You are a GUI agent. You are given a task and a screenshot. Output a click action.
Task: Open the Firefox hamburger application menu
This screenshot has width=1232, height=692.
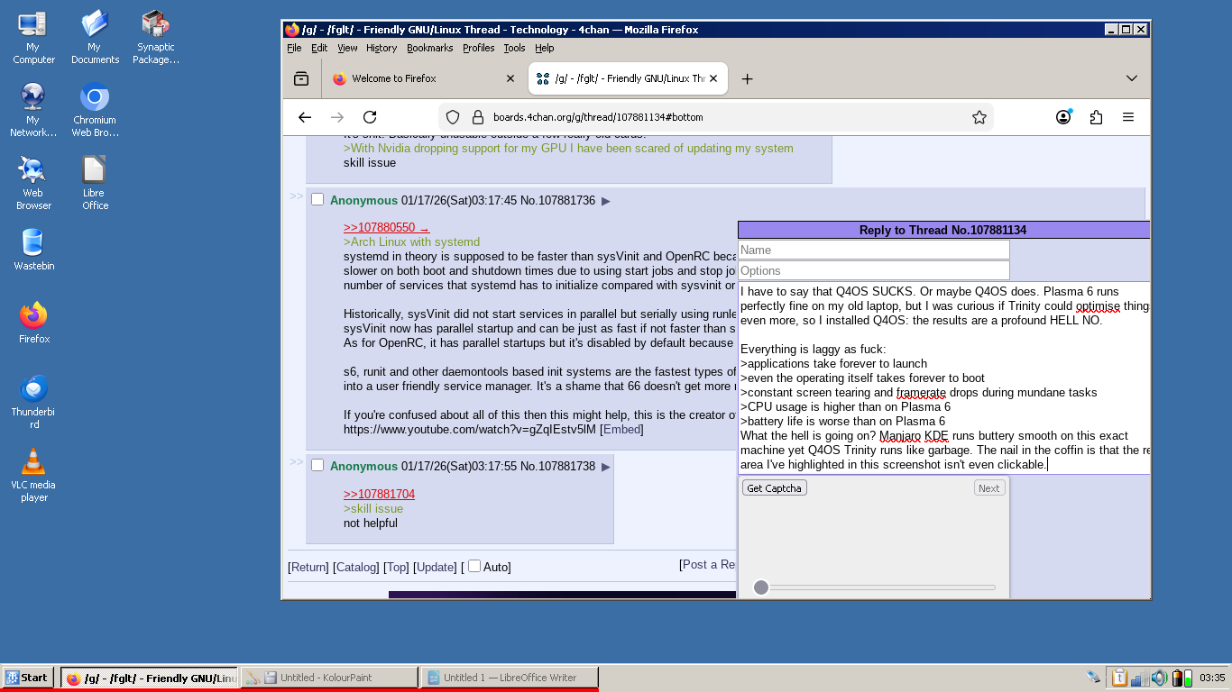pyautogui.click(x=1128, y=117)
